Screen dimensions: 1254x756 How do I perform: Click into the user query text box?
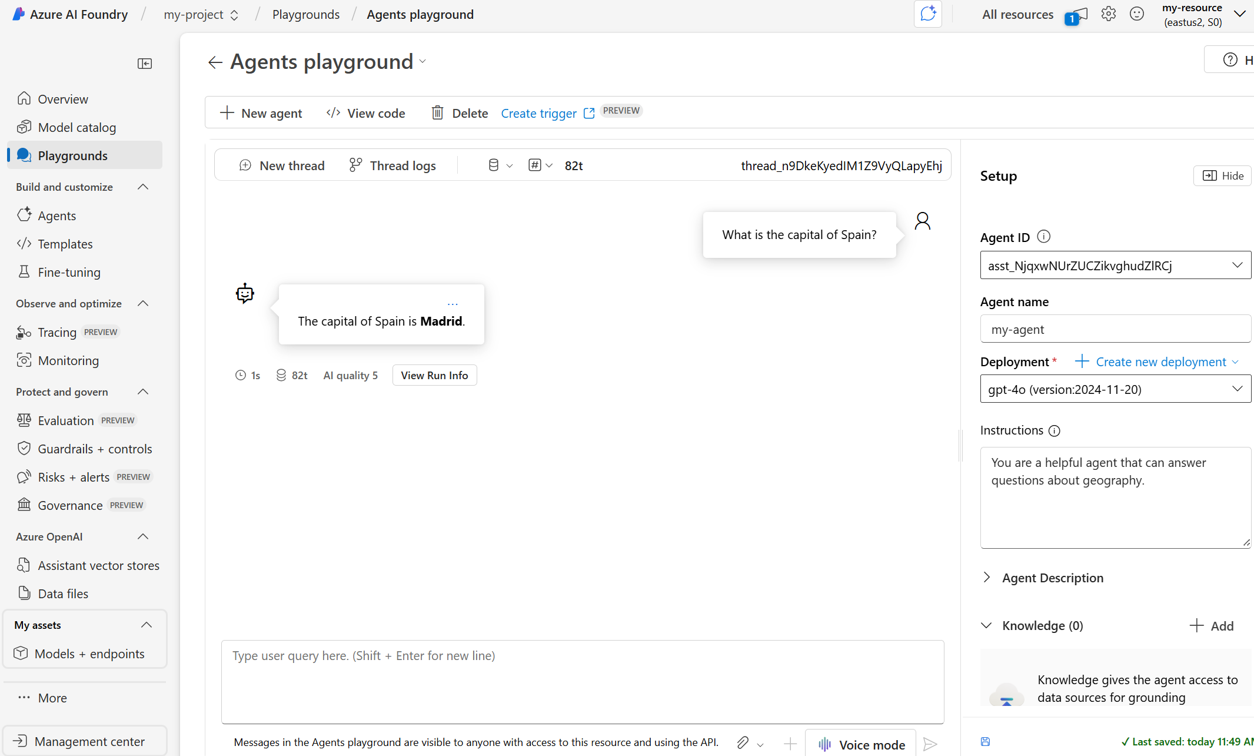[x=582, y=681]
